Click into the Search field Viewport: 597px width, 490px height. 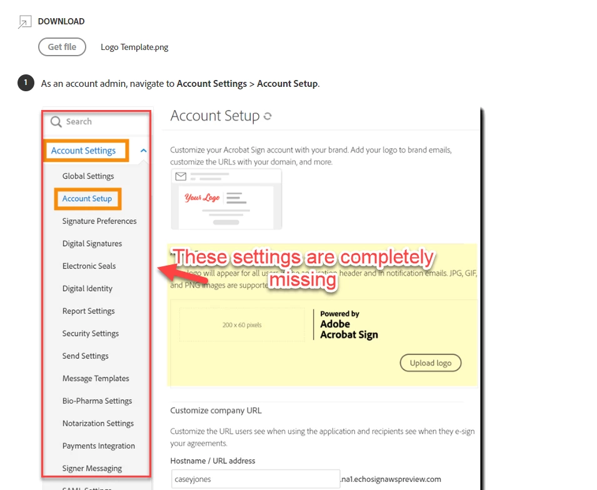(98, 121)
